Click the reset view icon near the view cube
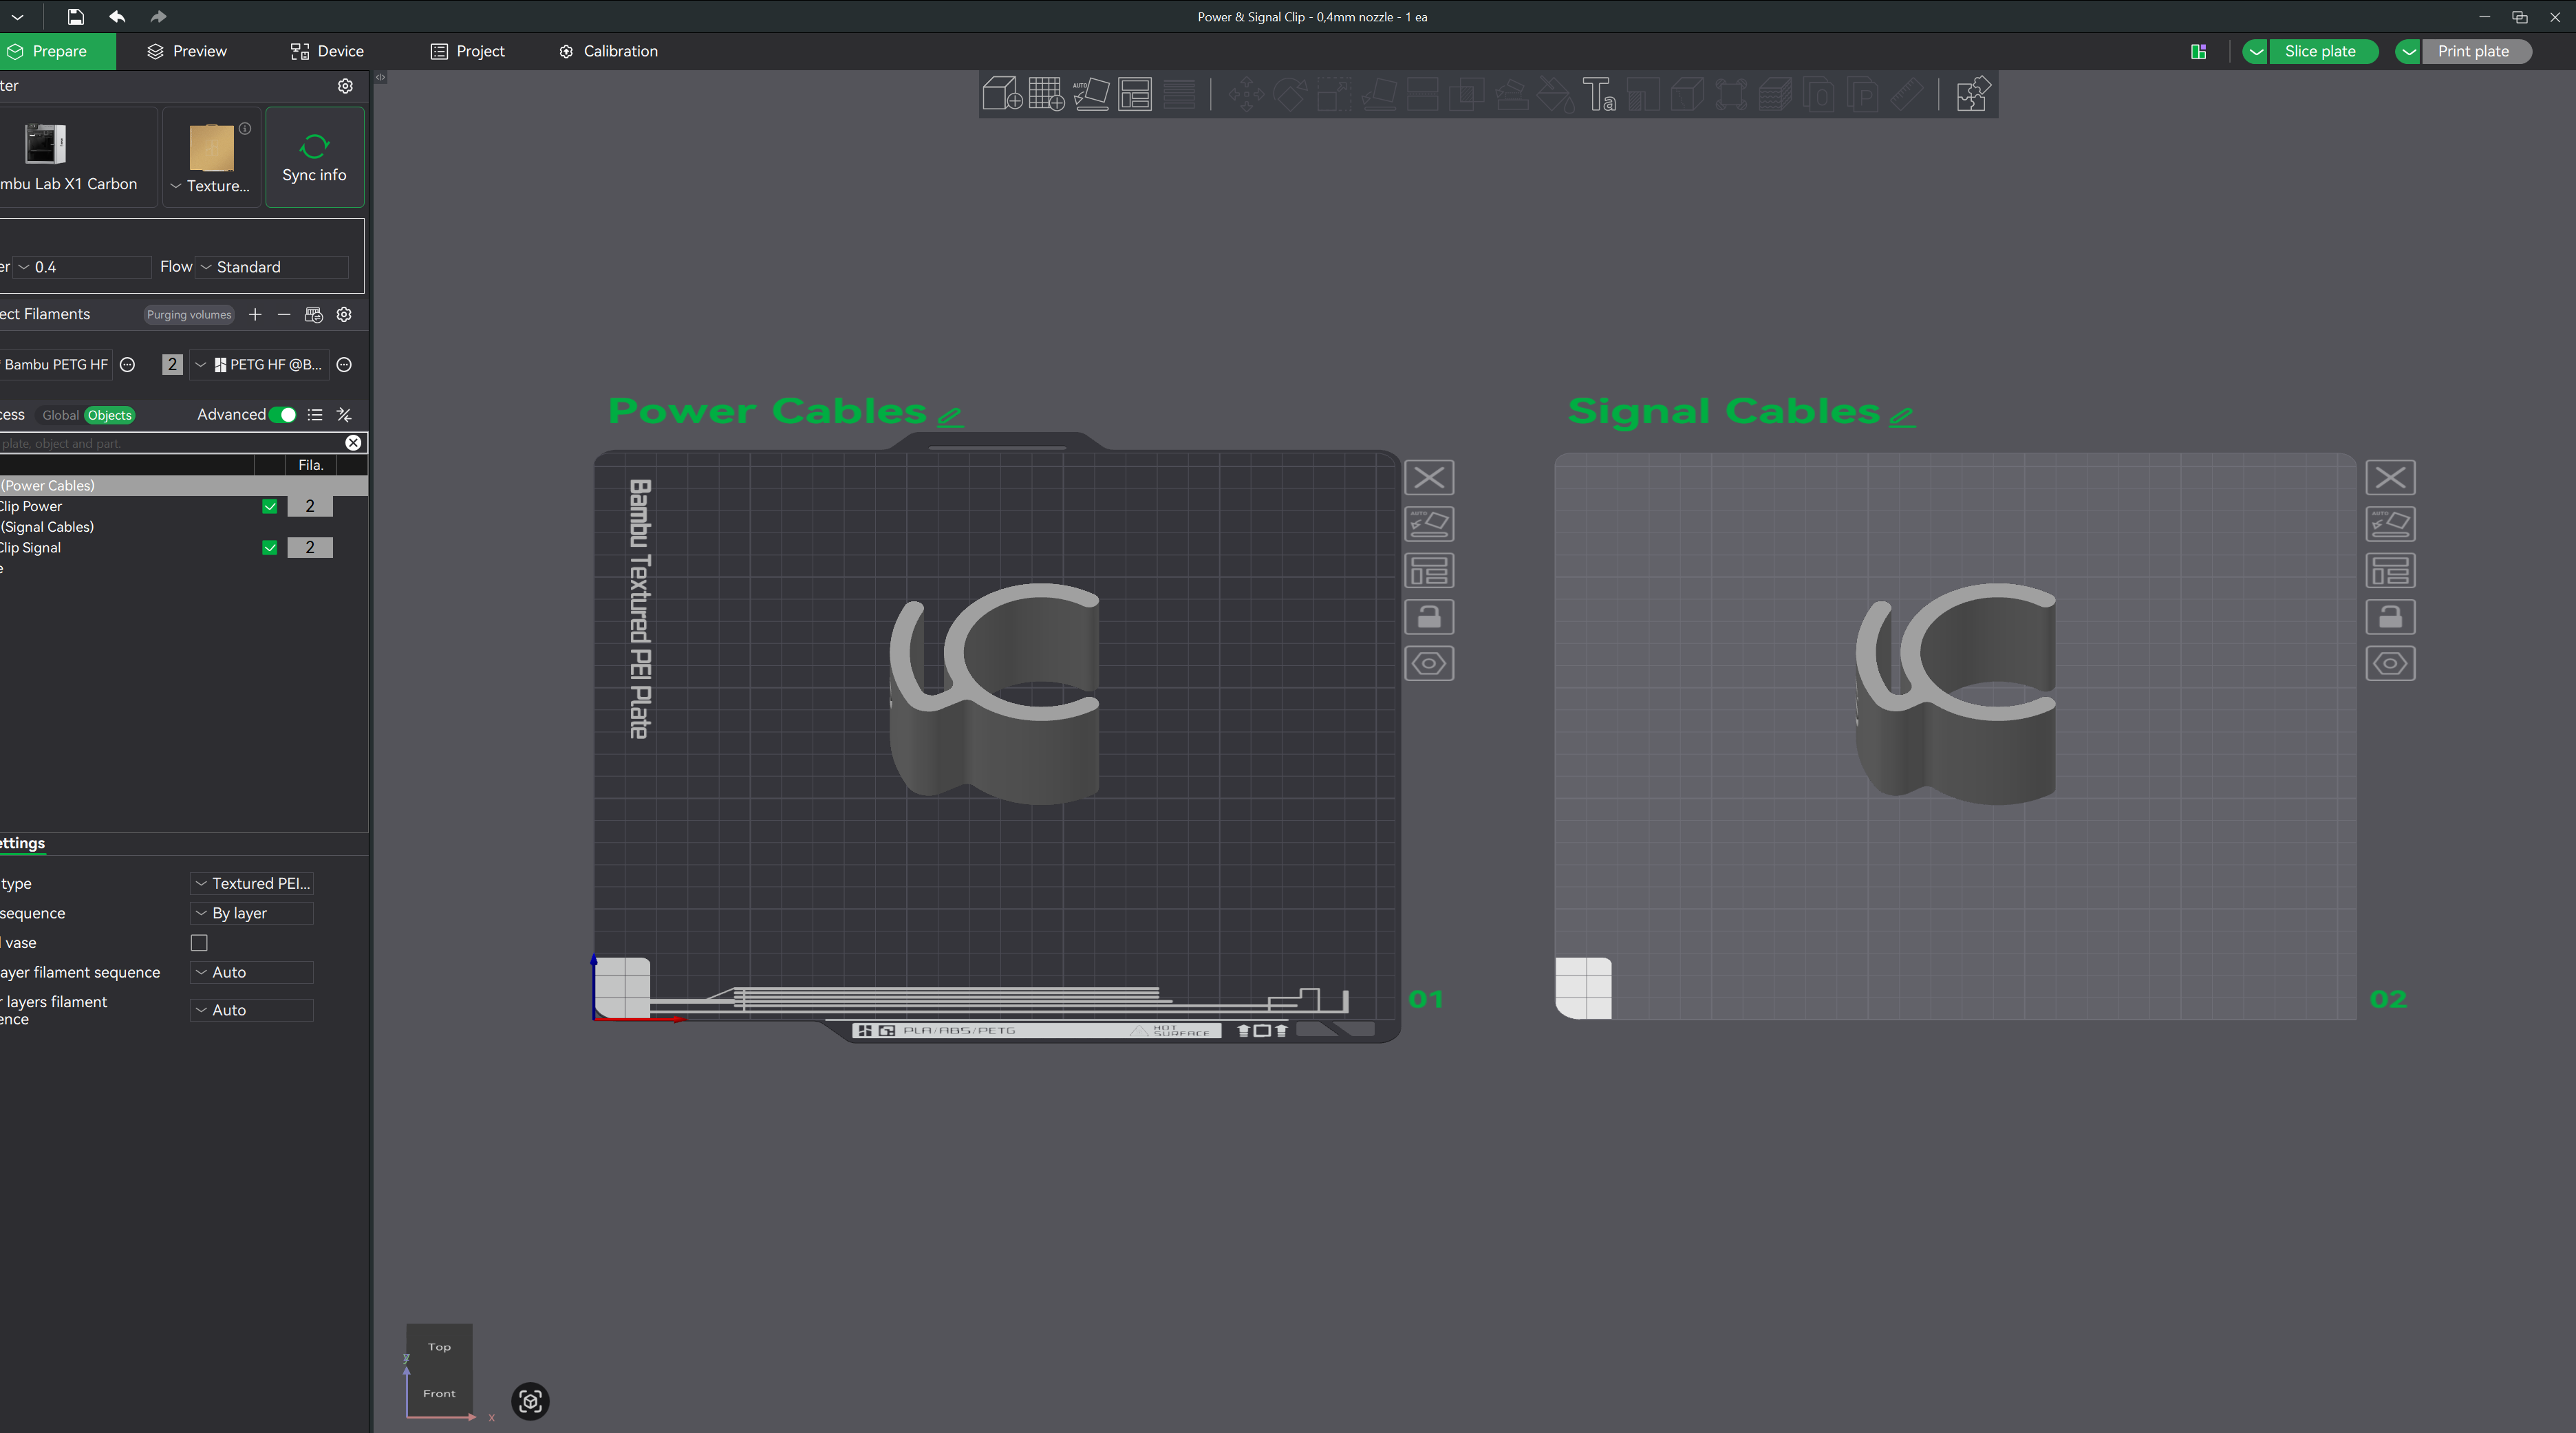2576x1433 pixels. click(x=530, y=1401)
